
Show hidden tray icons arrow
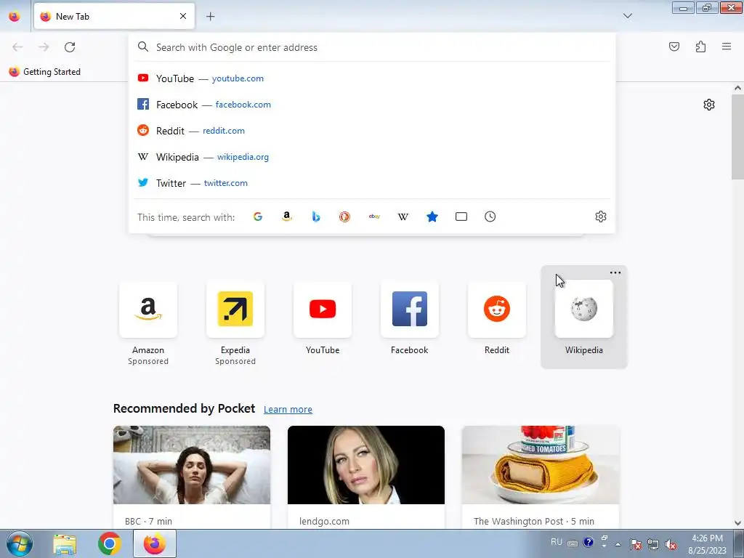click(618, 544)
